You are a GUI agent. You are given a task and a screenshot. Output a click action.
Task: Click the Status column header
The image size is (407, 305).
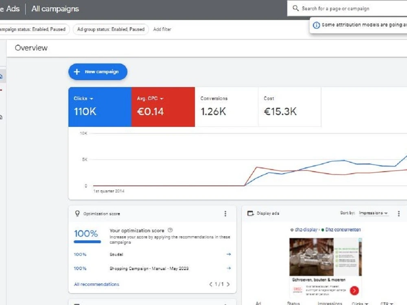click(x=293, y=303)
